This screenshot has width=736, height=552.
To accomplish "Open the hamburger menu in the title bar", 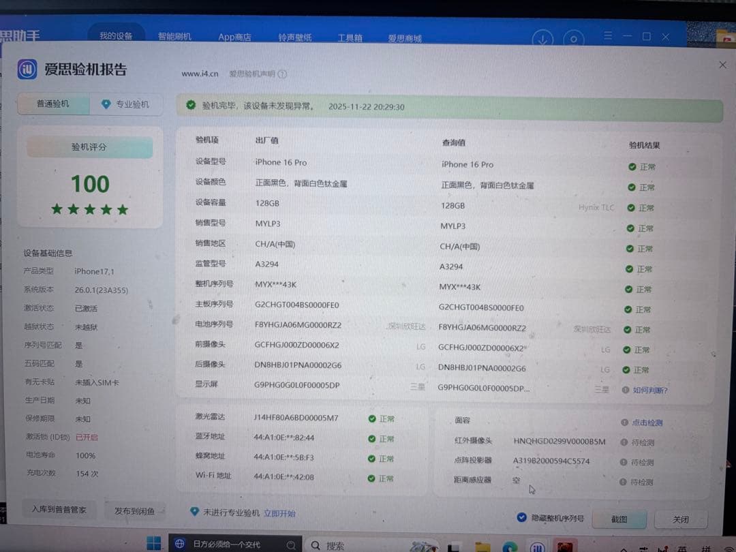I will pyautogui.click(x=607, y=36).
